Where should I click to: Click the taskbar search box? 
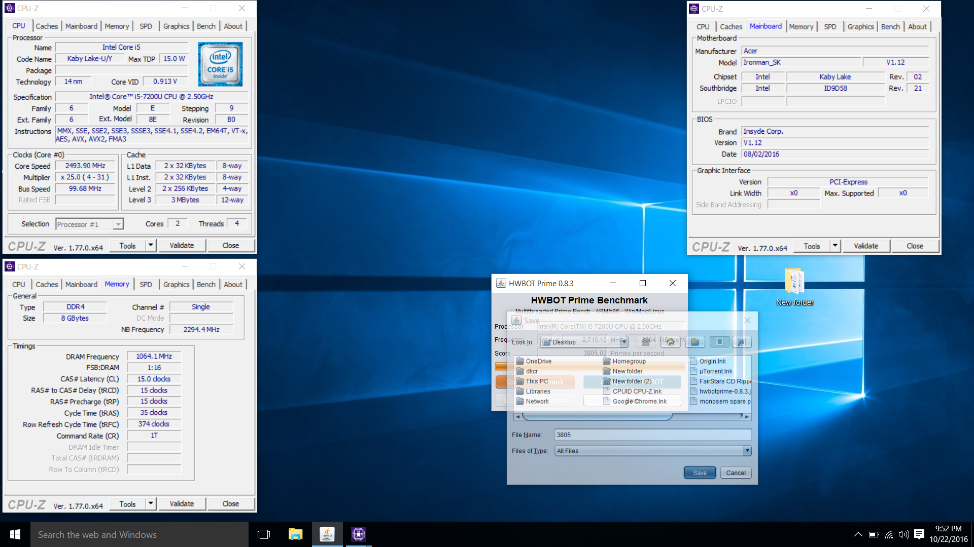click(140, 534)
